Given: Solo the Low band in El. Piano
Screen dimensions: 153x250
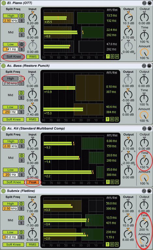Looking at the screenshot, I should (x=21, y=49).
